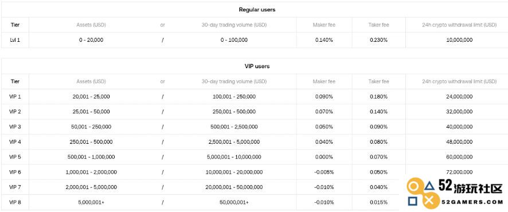Image resolution: width=508 pixels, height=212 pixels.
Task: Select the VIP users table heading
Action: 257,66
